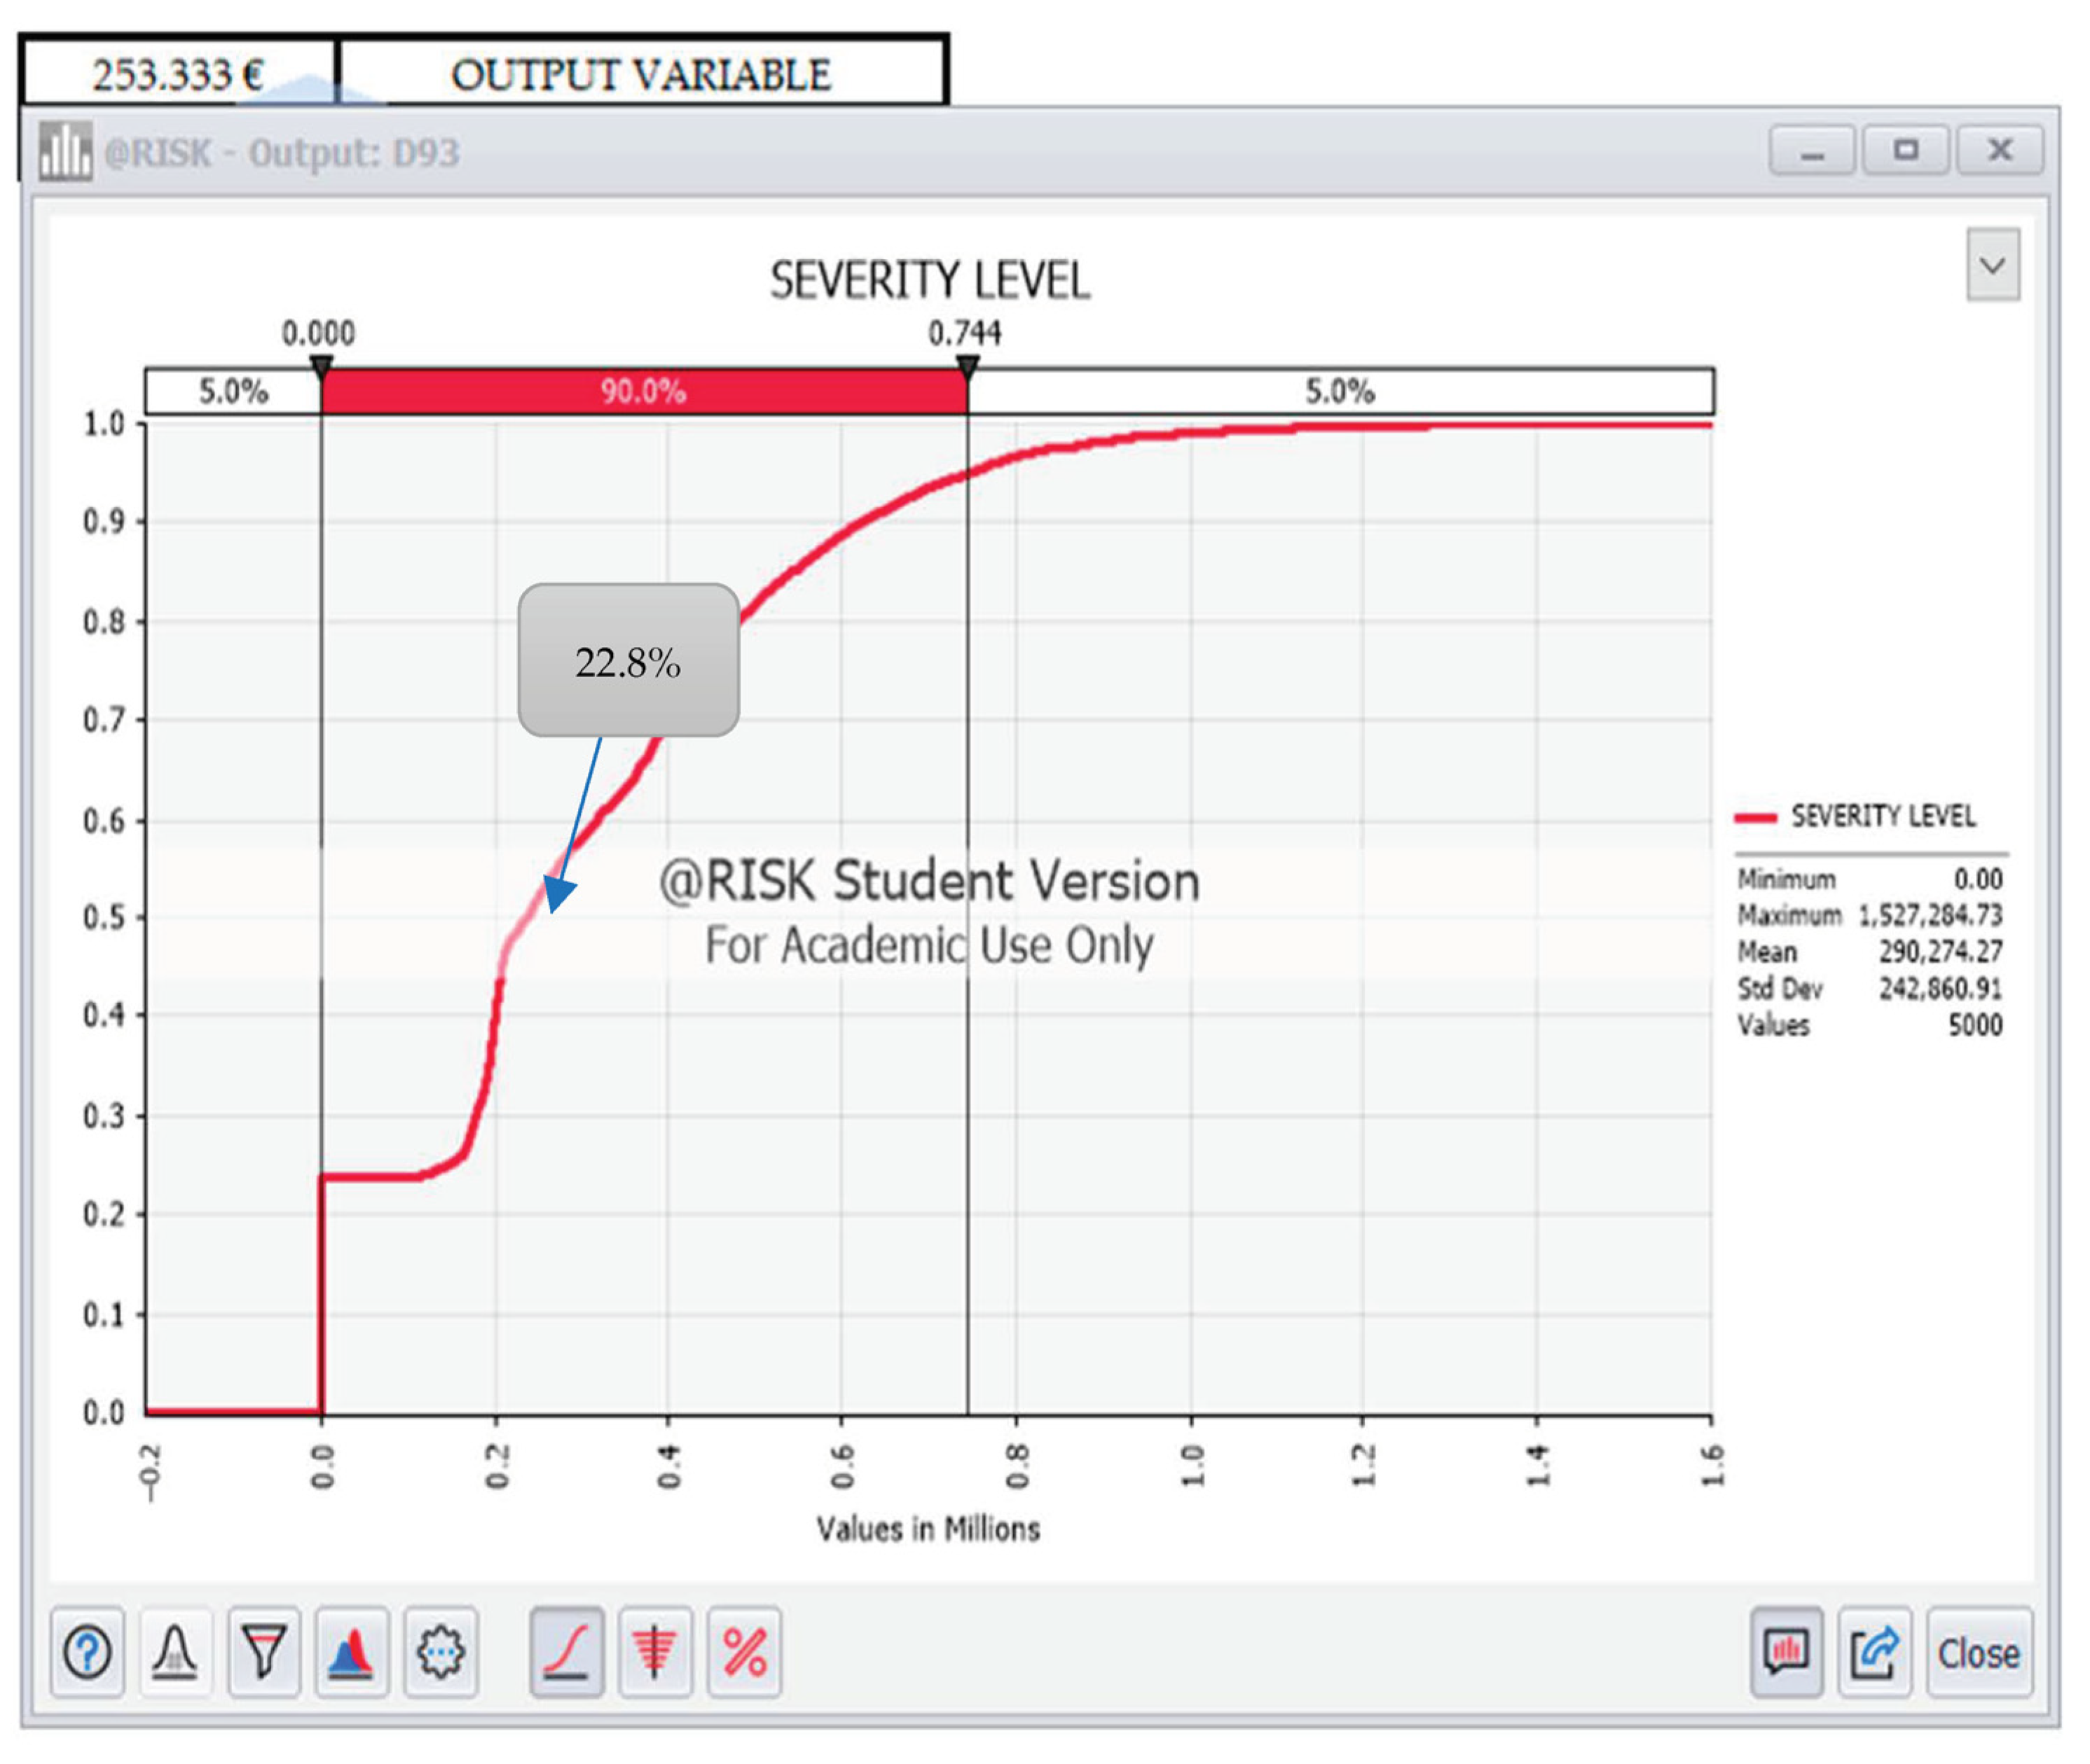
Task: Open graph options gear icon
Action: [x=440, y=1653]
